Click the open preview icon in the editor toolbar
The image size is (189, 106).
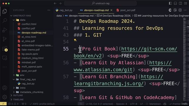point(170,10)
